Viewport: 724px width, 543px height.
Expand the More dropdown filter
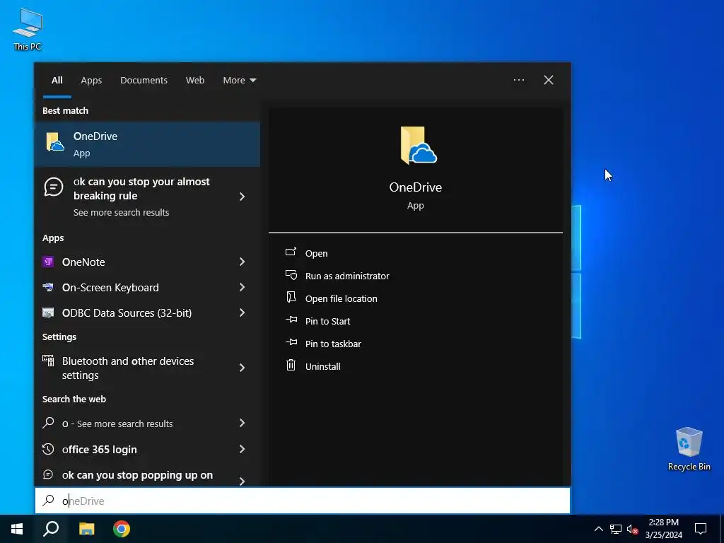(x=239, y=80)
